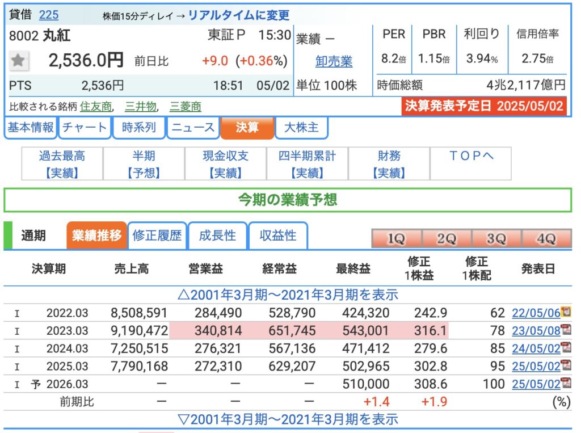Click the 4Q quarter button
This screenshot has height=433, width=581.
tap(546, 239)
